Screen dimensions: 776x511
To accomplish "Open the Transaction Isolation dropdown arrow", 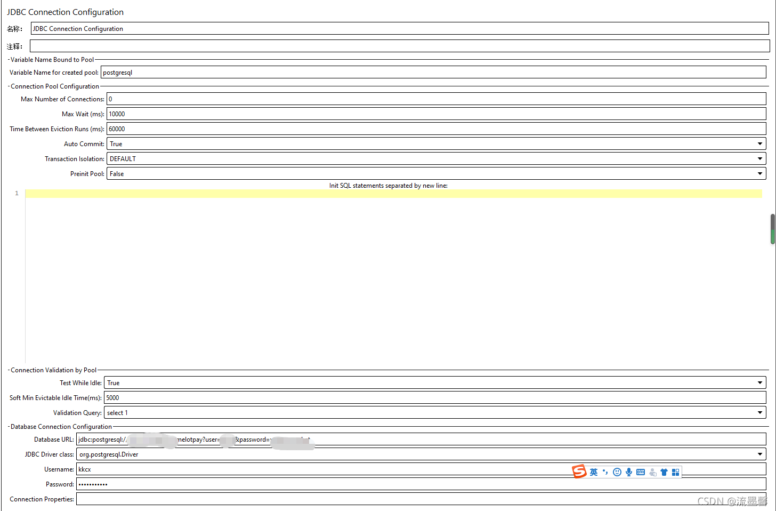I will pyautogui.click(x=760, y=159).
